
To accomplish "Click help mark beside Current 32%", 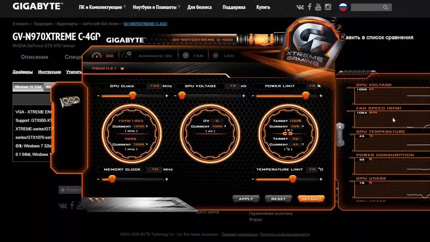I will point(302,126).
